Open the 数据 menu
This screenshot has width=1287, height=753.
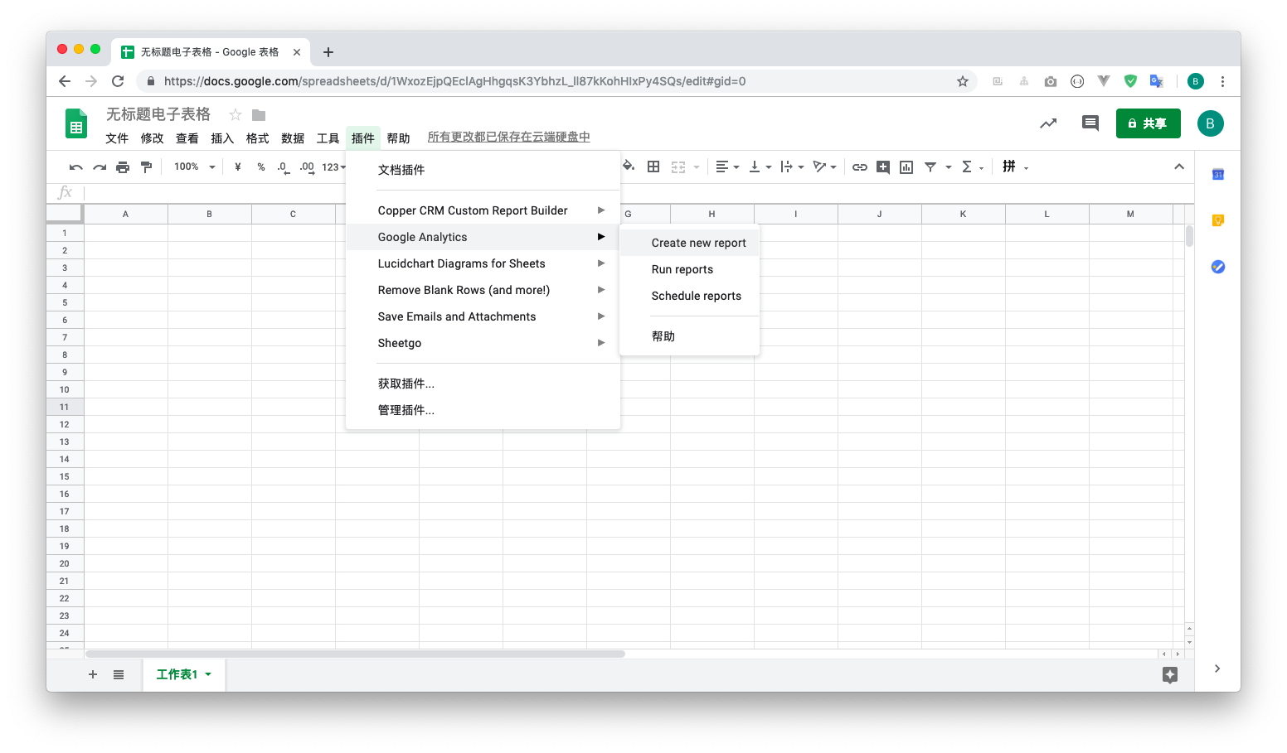[293, 138]
